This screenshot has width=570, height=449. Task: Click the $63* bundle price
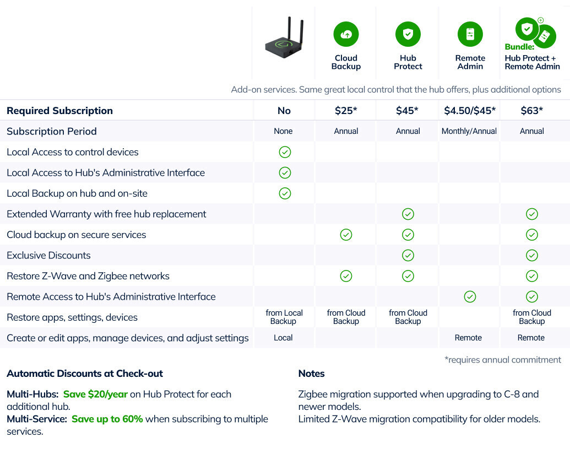[531, 111]
